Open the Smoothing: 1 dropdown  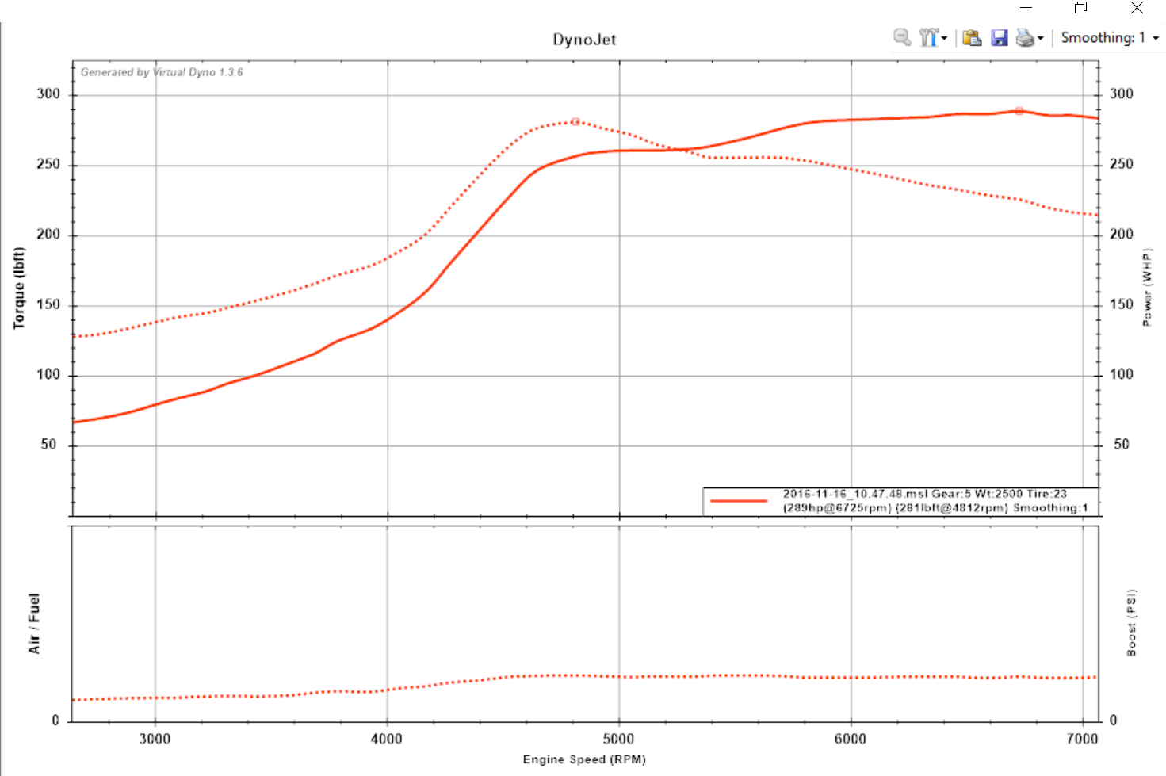click(1111, 37)
